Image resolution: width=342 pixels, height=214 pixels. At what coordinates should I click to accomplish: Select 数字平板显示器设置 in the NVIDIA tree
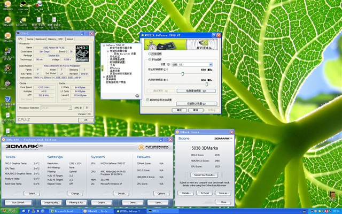(x=121, y=48)
